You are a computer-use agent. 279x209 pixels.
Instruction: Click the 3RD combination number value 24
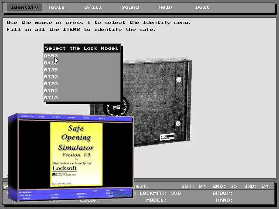[x=265, y=186]
